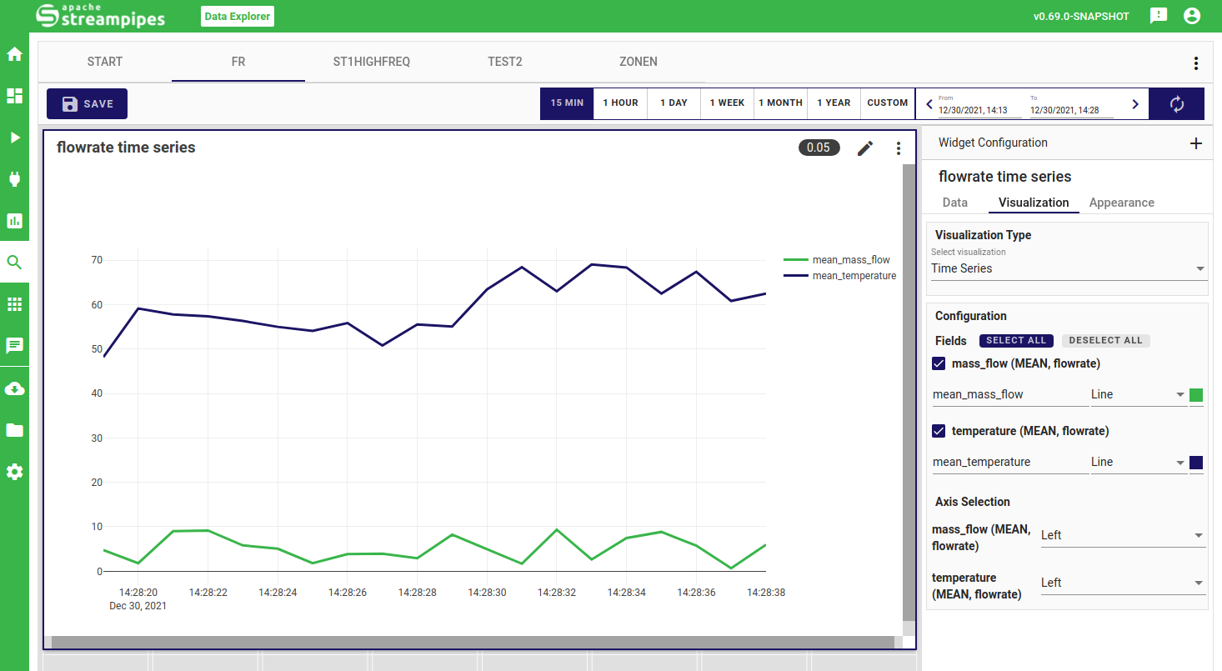Image resolution: width=1222 pixels, height=671 pixels.
Task: Click the green mean_mass_flow color swatch
Action: 1196,395
